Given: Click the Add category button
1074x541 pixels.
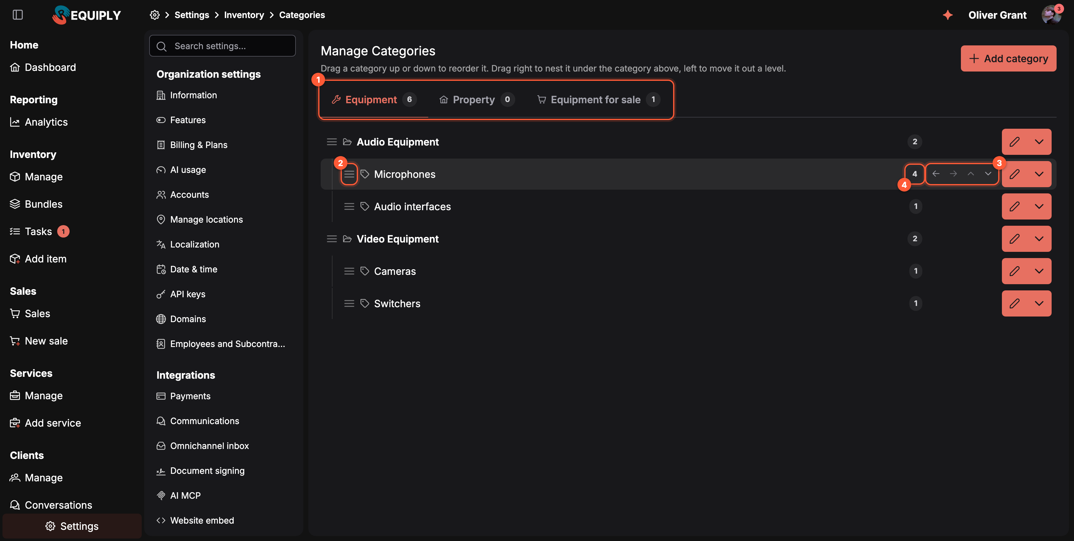Looking at the screenshot, I should pos(1008,58).
